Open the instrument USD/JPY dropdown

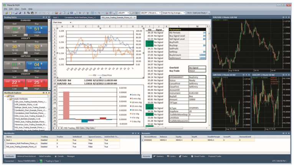pos(128,13)
